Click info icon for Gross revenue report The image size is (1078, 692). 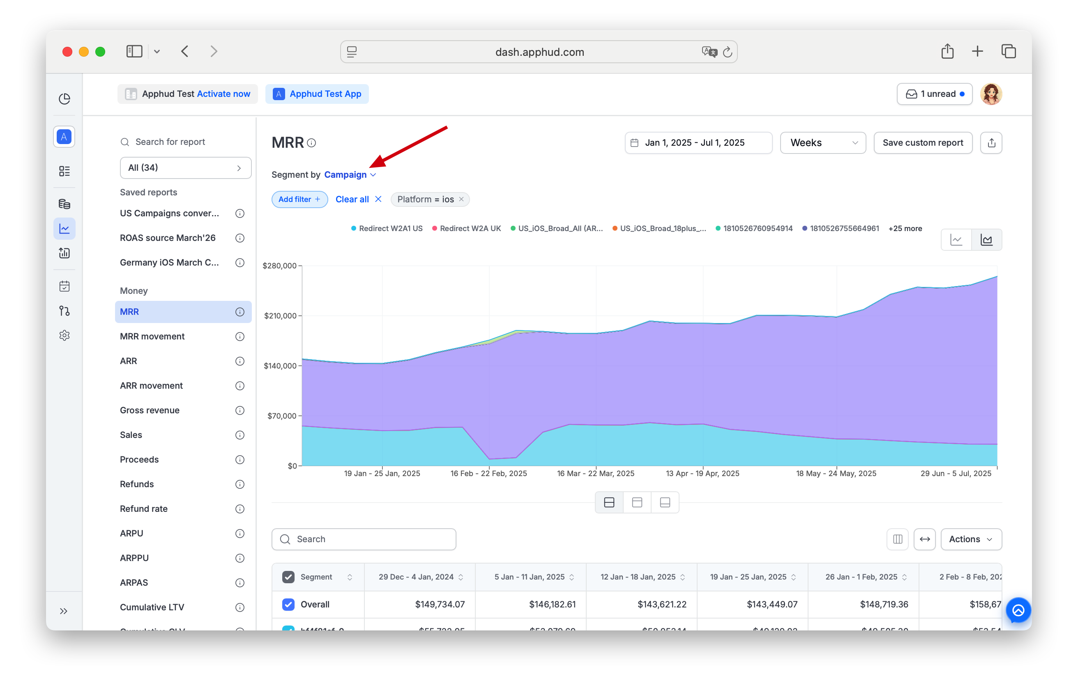[240, 411]
